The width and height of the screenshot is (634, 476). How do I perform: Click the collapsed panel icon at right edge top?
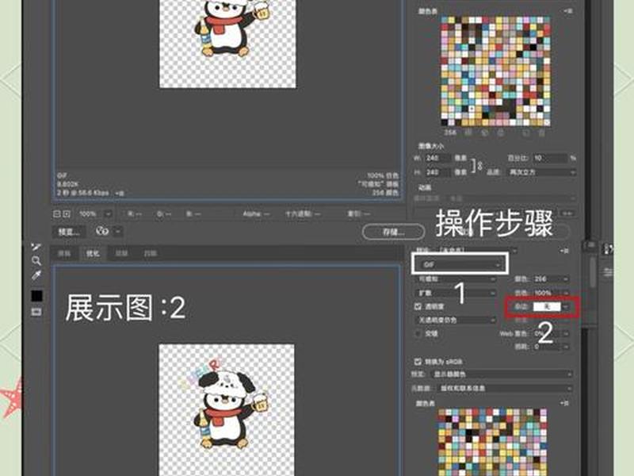tap(608, 249)
